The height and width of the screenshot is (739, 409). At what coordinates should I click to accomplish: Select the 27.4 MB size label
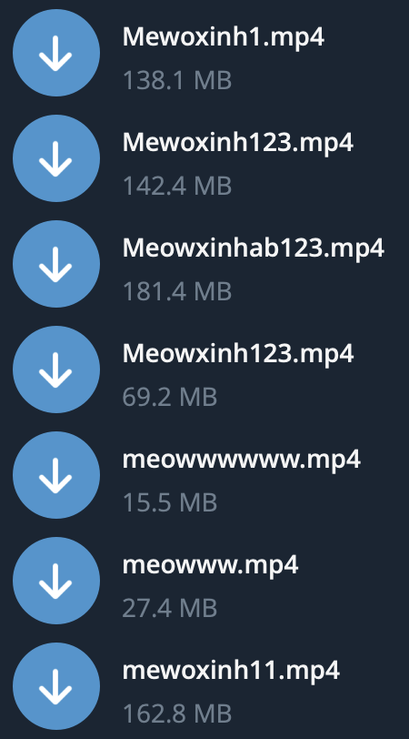pyautogui.click(x=170, y=609)
